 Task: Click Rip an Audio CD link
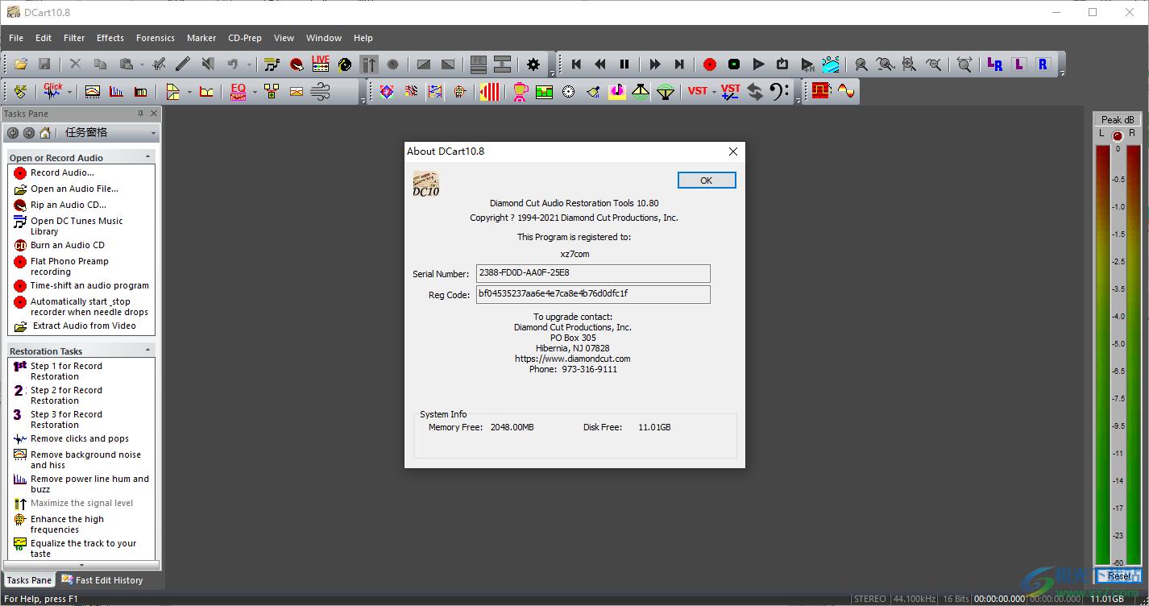point(68,205)
